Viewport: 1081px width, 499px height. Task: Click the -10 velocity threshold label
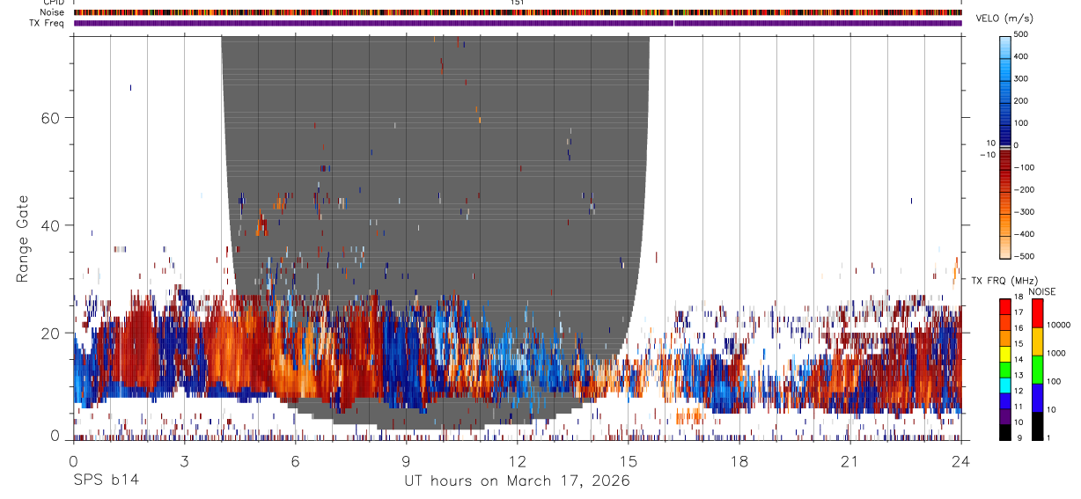pyautogui.click(x=987, y=155)
